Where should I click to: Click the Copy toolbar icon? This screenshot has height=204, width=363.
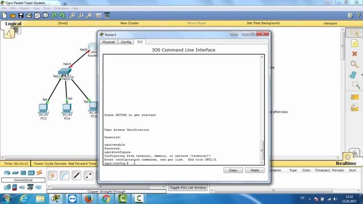coord(37,15)
